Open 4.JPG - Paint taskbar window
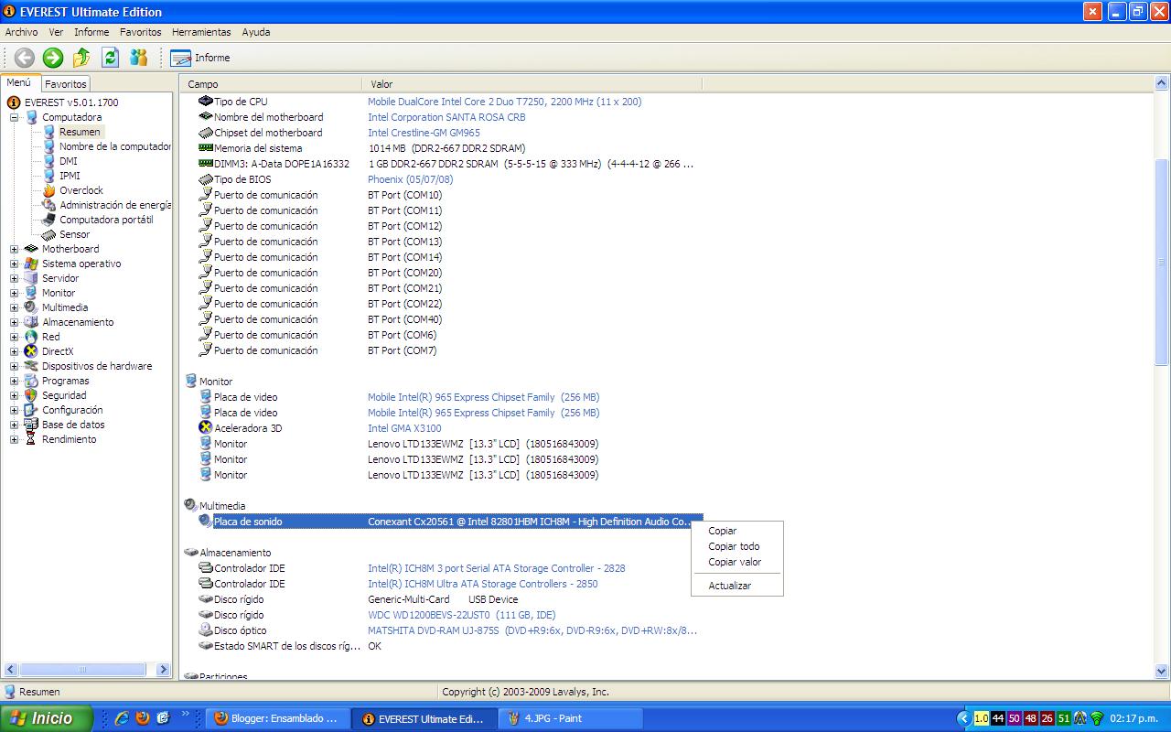This screenshot has width=1171, height=732. pos(571,719)
